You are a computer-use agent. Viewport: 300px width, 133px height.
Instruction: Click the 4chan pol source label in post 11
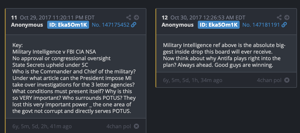point(118,126)
